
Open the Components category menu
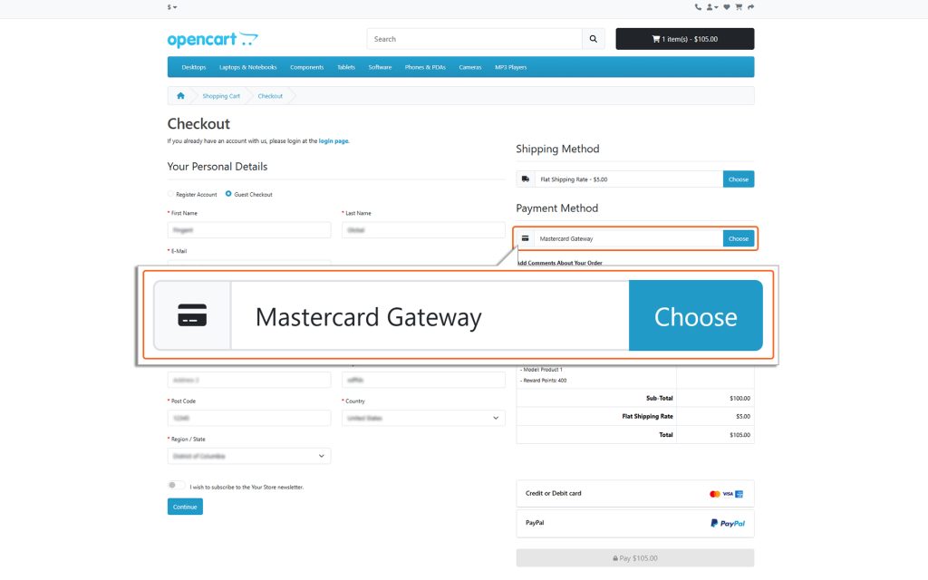click(x=306, y=66)
